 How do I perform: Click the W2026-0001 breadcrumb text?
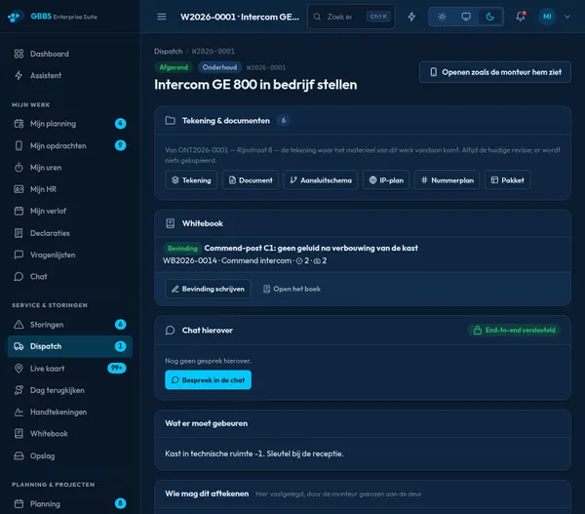214,51
